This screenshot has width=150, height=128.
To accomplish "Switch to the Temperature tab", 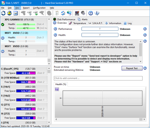I will pos(77,23).
